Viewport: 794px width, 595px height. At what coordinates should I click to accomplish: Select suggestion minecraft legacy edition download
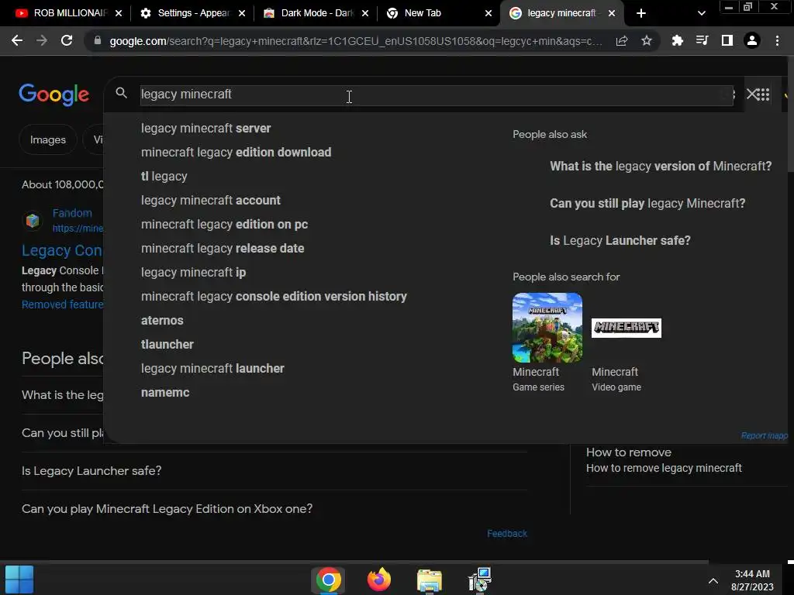tap(236, 153)
